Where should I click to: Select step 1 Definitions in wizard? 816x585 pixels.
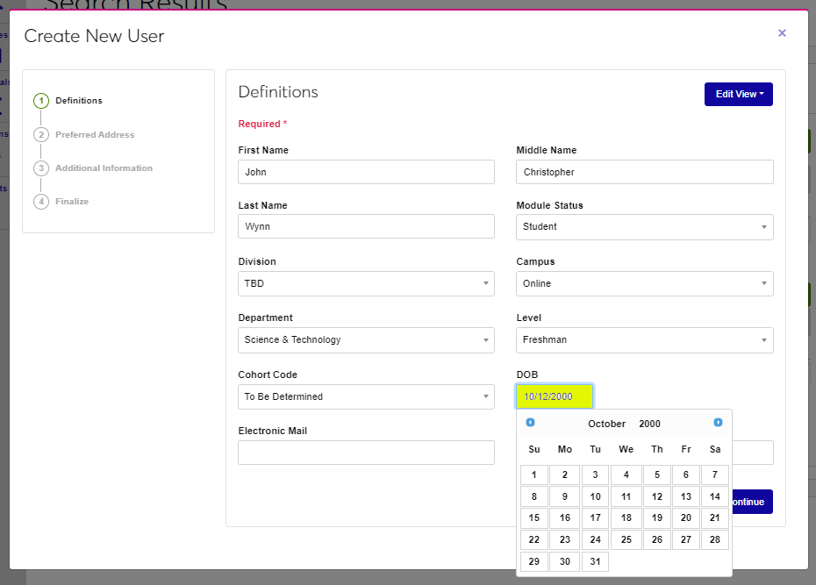[78, 101]
